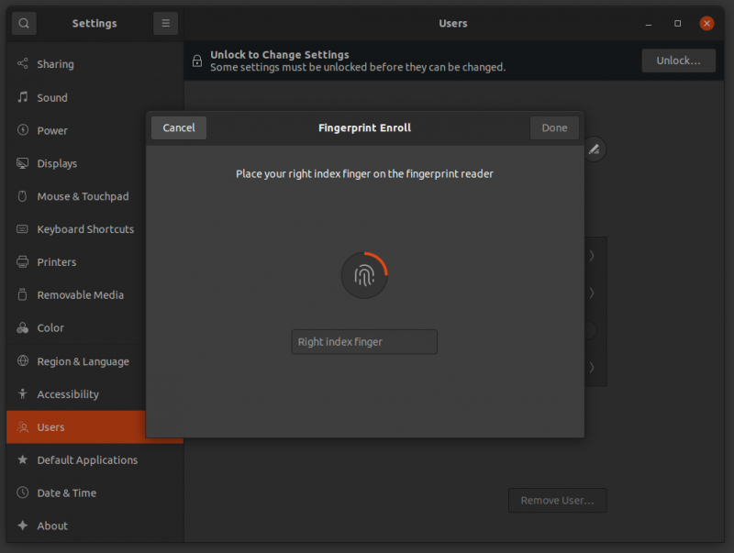This screenshot has width=734, height=553.
Task: Click the Accessibility sidebar icon
Action: point(23,393)
